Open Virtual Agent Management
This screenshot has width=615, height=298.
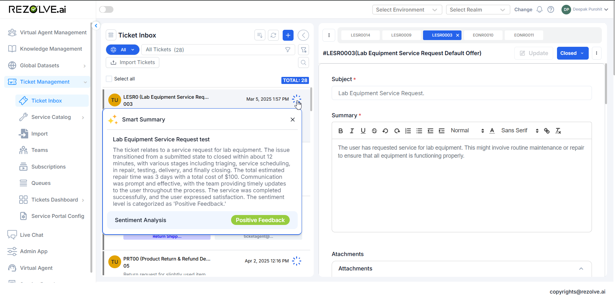tap(47, 32)
